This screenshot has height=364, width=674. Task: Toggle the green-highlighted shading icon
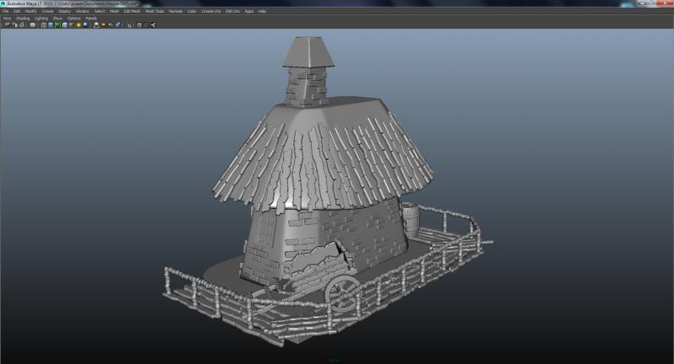(x=57, y=25)
